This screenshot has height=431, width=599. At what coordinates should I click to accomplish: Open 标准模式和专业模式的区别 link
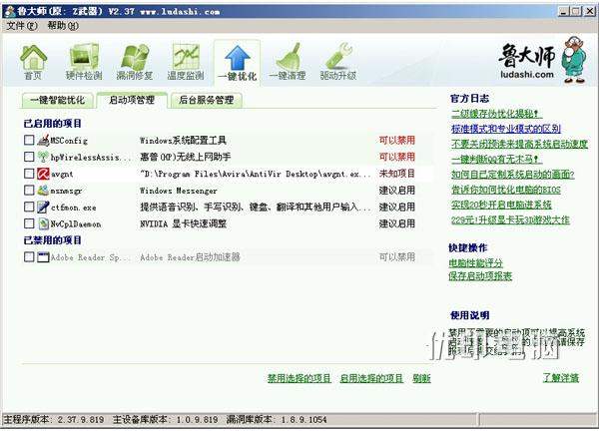pos(506,129)
